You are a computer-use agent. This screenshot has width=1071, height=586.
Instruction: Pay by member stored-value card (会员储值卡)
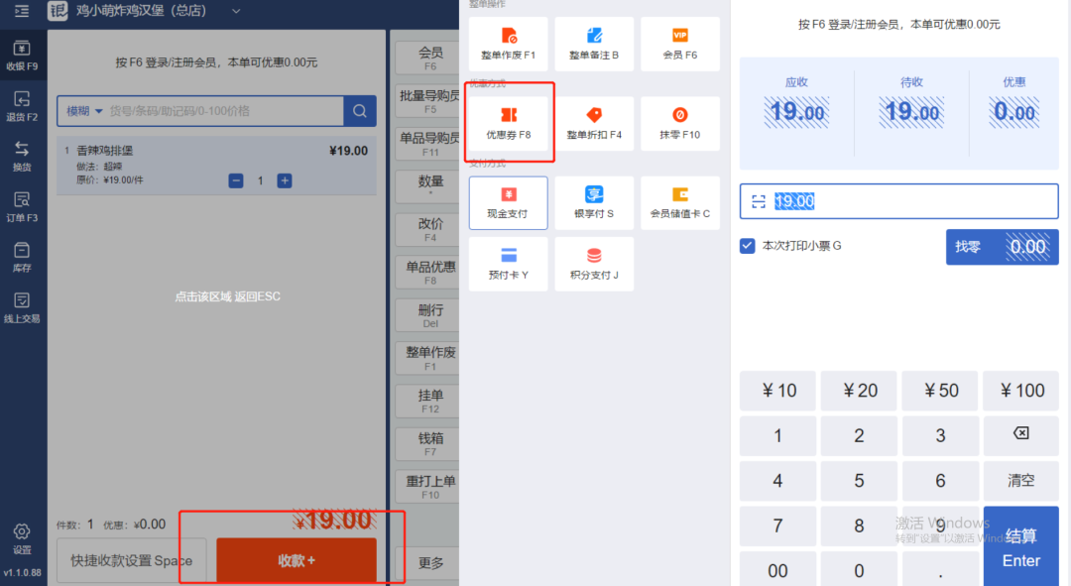coord(679,202)
